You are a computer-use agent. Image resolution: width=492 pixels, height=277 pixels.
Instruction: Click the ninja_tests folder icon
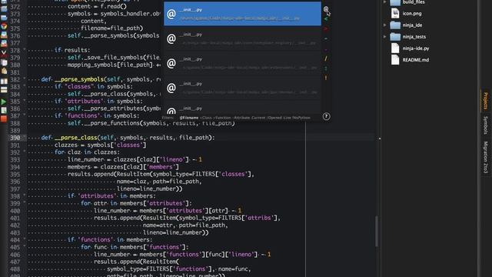tap(395, 37)
